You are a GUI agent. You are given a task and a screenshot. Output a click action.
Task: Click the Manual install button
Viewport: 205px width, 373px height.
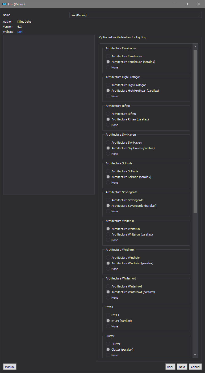tap(10, 367)
